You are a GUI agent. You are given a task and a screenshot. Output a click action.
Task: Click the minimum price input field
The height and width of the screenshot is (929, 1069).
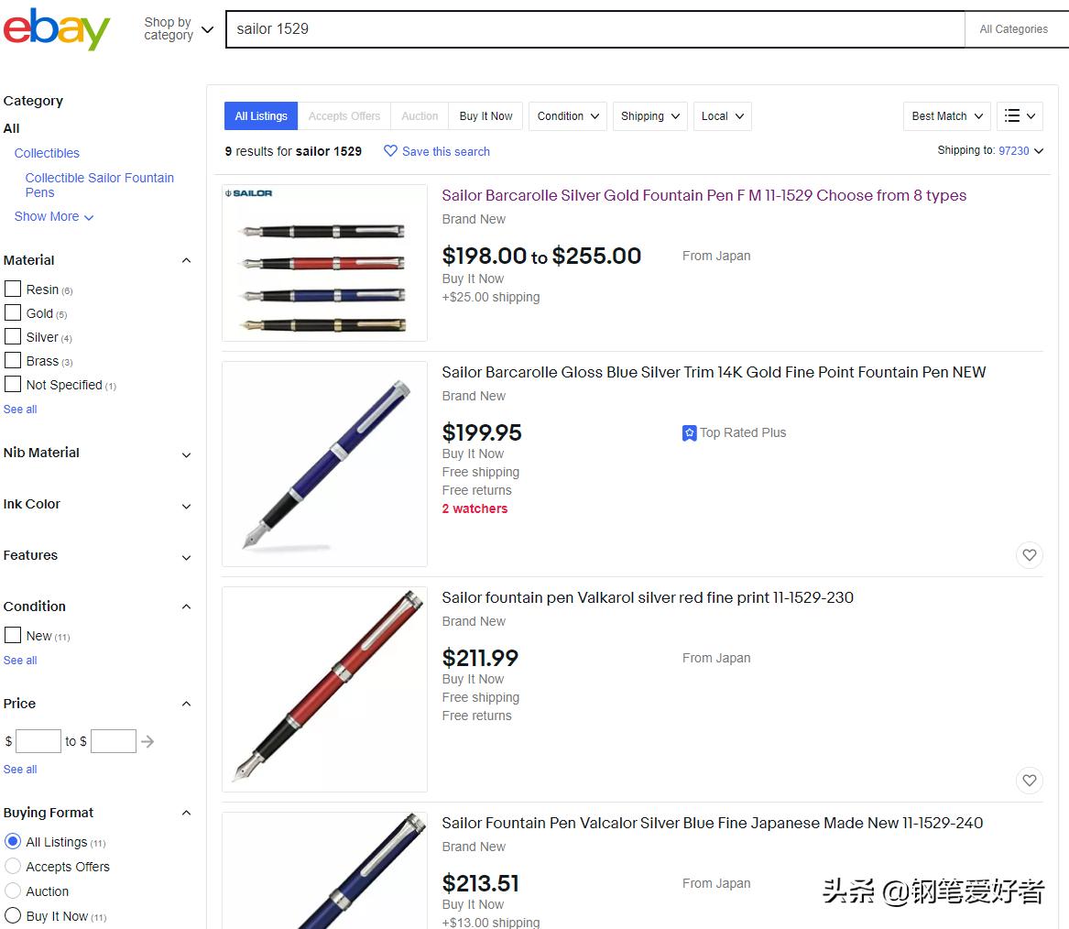click(x=38, y=741)
